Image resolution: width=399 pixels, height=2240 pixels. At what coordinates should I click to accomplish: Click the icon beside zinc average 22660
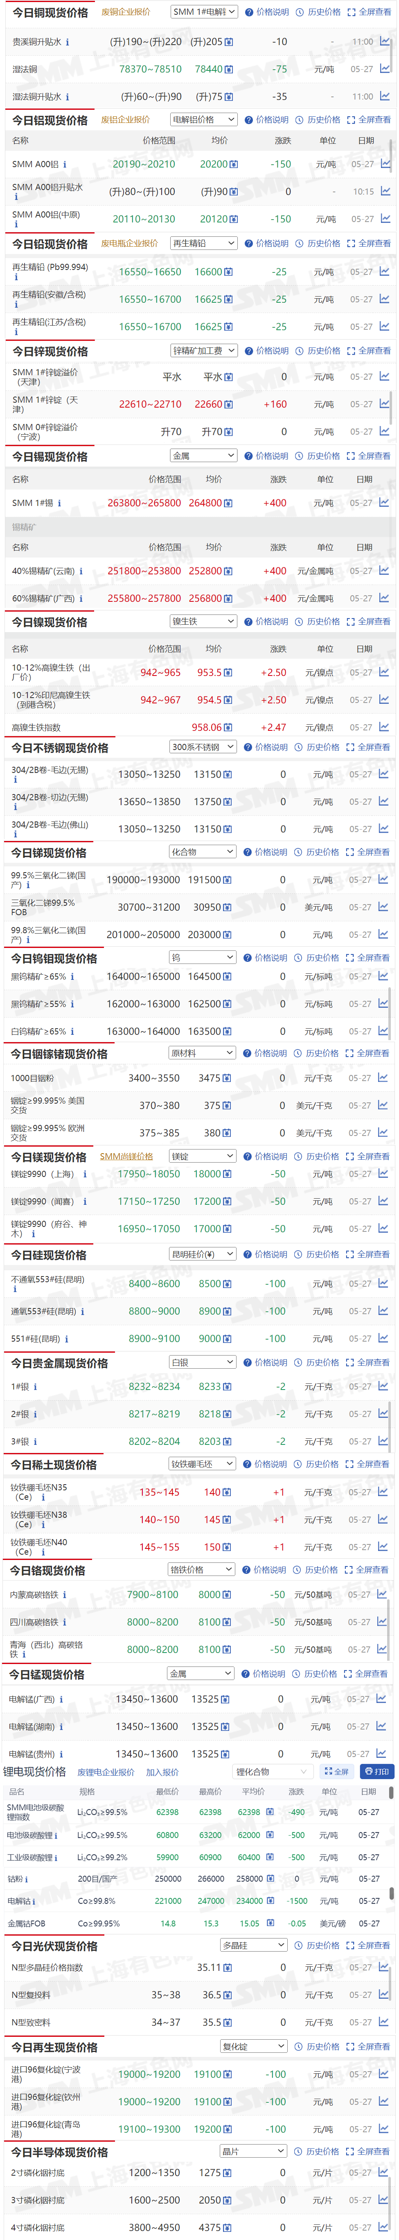pyautogui.click(x=229, y=404)
